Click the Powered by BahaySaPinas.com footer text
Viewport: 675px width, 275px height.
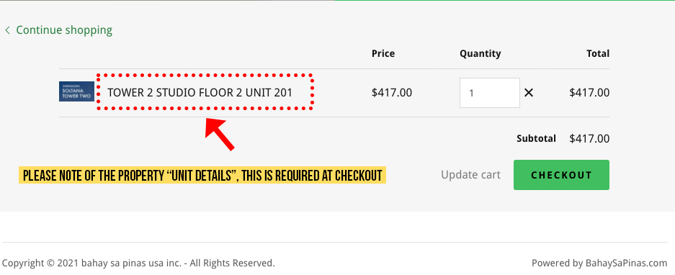[599, 263]
